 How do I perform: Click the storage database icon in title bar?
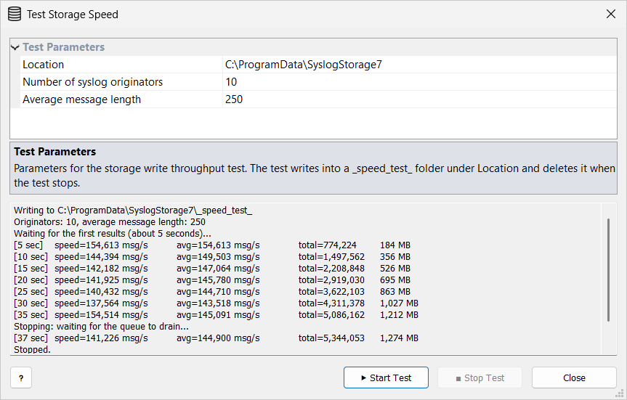click(x=15, y=15)
